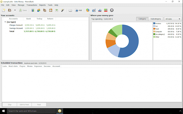Screen dimensions: 183x114
Task: Show hidden system tray icons chevron
Action: [x=180, y=111]
